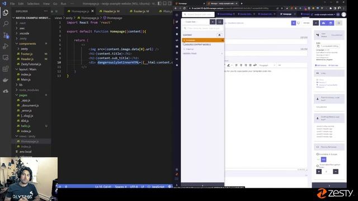Click the global search field in Zesty
This screenshot has height=201, width=358.
[x=198, y=15]
